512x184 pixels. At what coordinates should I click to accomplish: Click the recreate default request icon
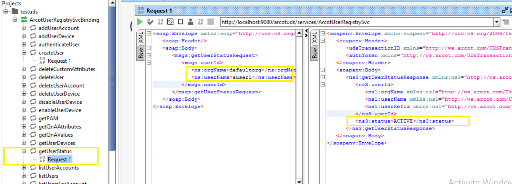coord(170,22)
